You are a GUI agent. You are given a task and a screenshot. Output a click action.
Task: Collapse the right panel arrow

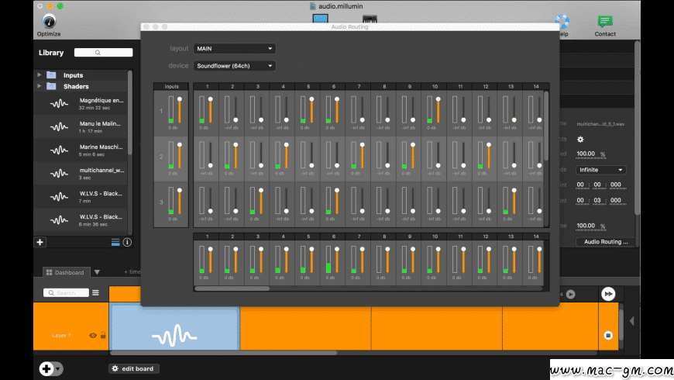[632, 321]
